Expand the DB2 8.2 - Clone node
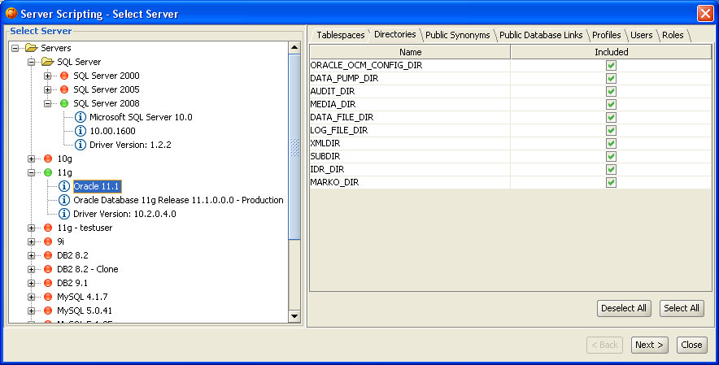This screenshot has height=365, width=719. click(31, 269)
